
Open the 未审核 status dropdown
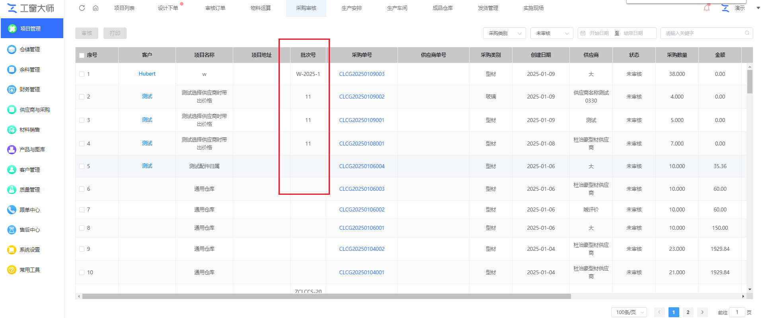[552, 33]
